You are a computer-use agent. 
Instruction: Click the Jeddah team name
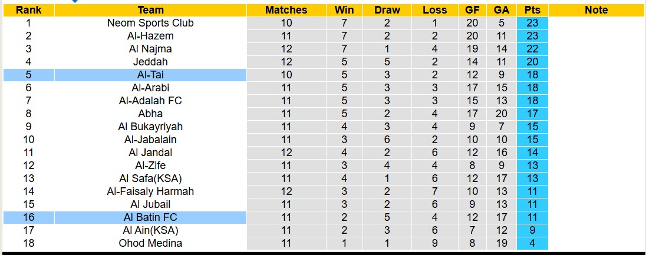click(x=150, y=62)
